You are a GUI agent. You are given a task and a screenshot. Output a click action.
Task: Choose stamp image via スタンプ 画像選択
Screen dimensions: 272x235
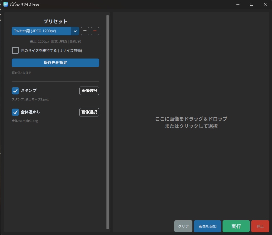[89, 91]
